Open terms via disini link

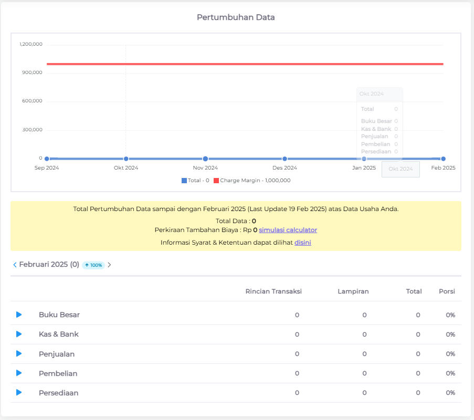[302, 242]
